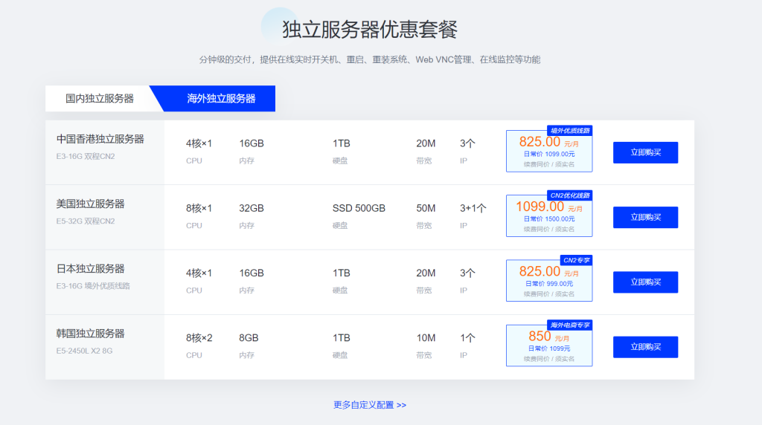The height and width of the screenshot is (425, 762).
Task: Click the 独立服务器优惠套餐 page heading
Action: (x=370, y=30)
